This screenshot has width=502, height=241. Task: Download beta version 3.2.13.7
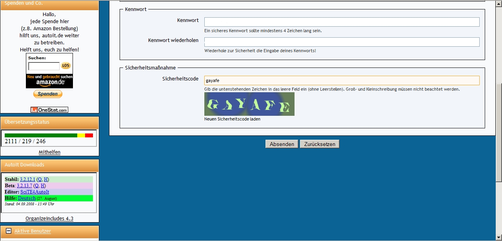point(24,186)
